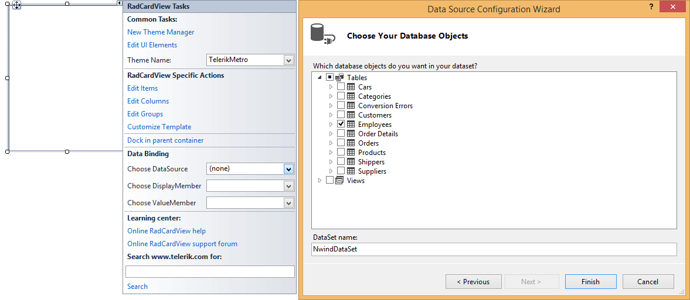
Task: Expand the Views tree node
Action: (x=320, y=181)
